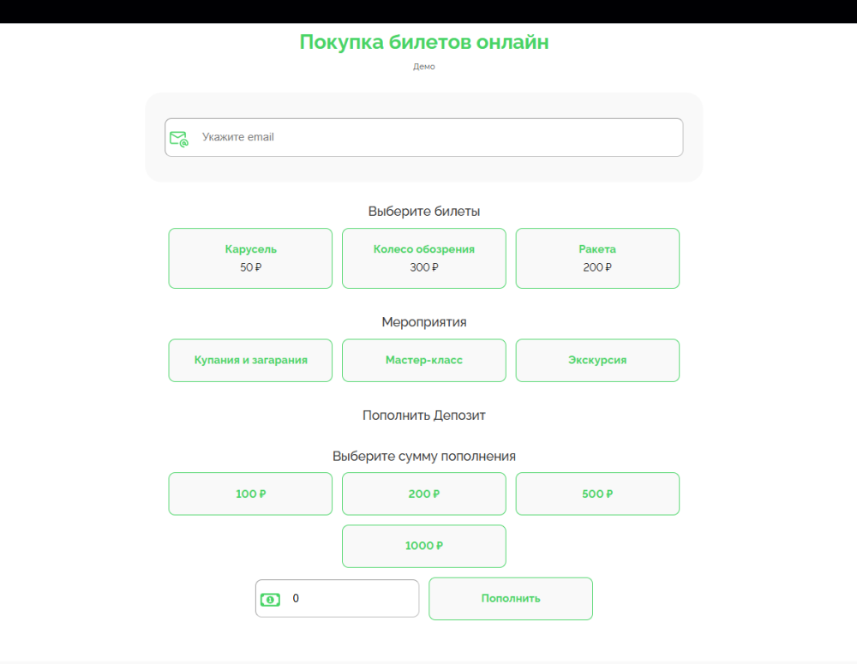Click the deposit amount field showing 0
The width and height of the screenshot is (857, 664).
point(351,599)
